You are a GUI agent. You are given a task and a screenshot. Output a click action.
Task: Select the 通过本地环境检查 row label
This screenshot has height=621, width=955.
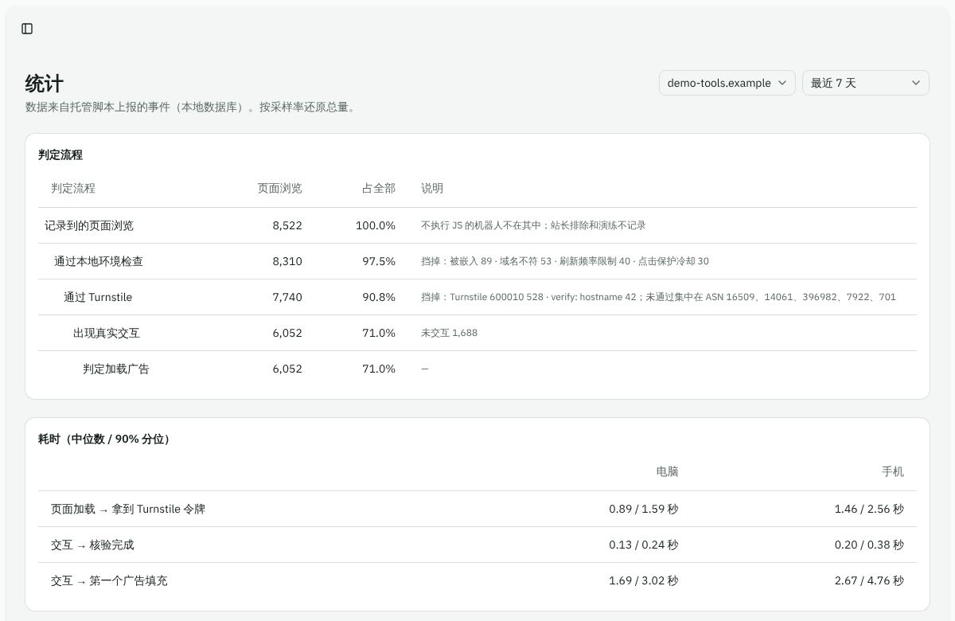pos(99,261)
